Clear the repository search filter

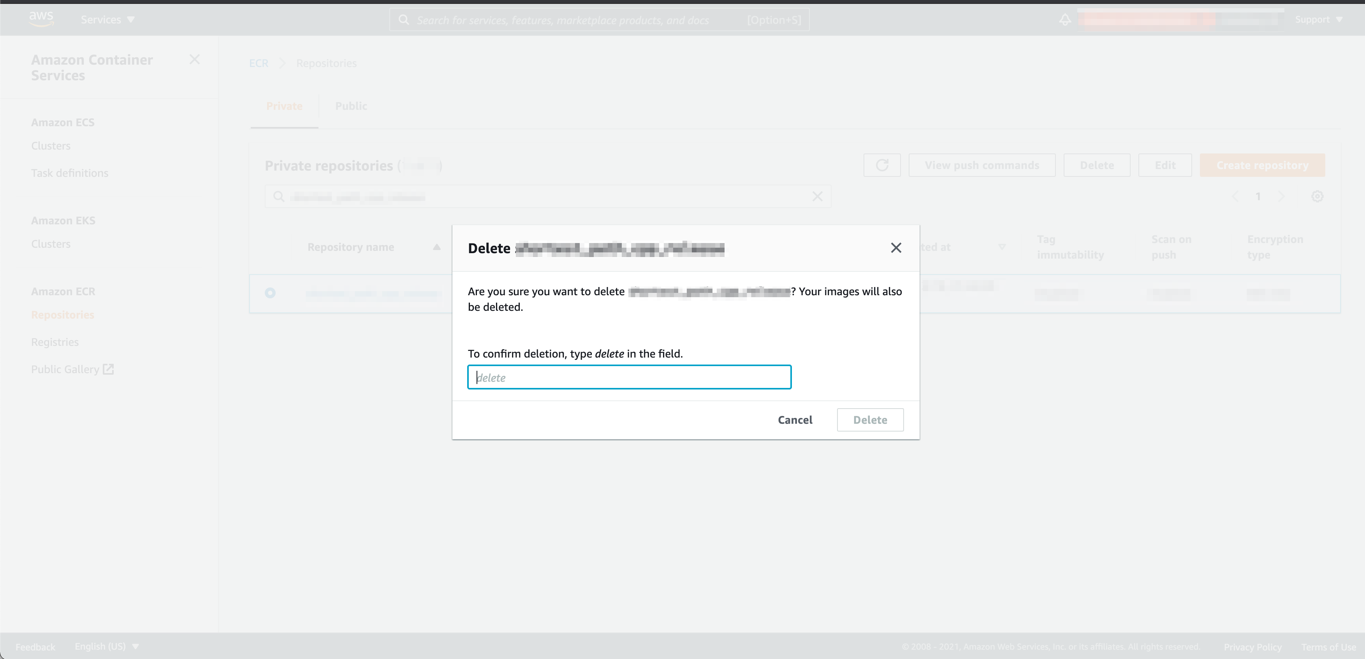pyautogui.click(x=817, y=197)
